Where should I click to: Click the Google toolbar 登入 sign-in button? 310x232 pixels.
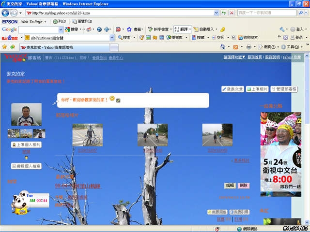(x=297, y=29)
